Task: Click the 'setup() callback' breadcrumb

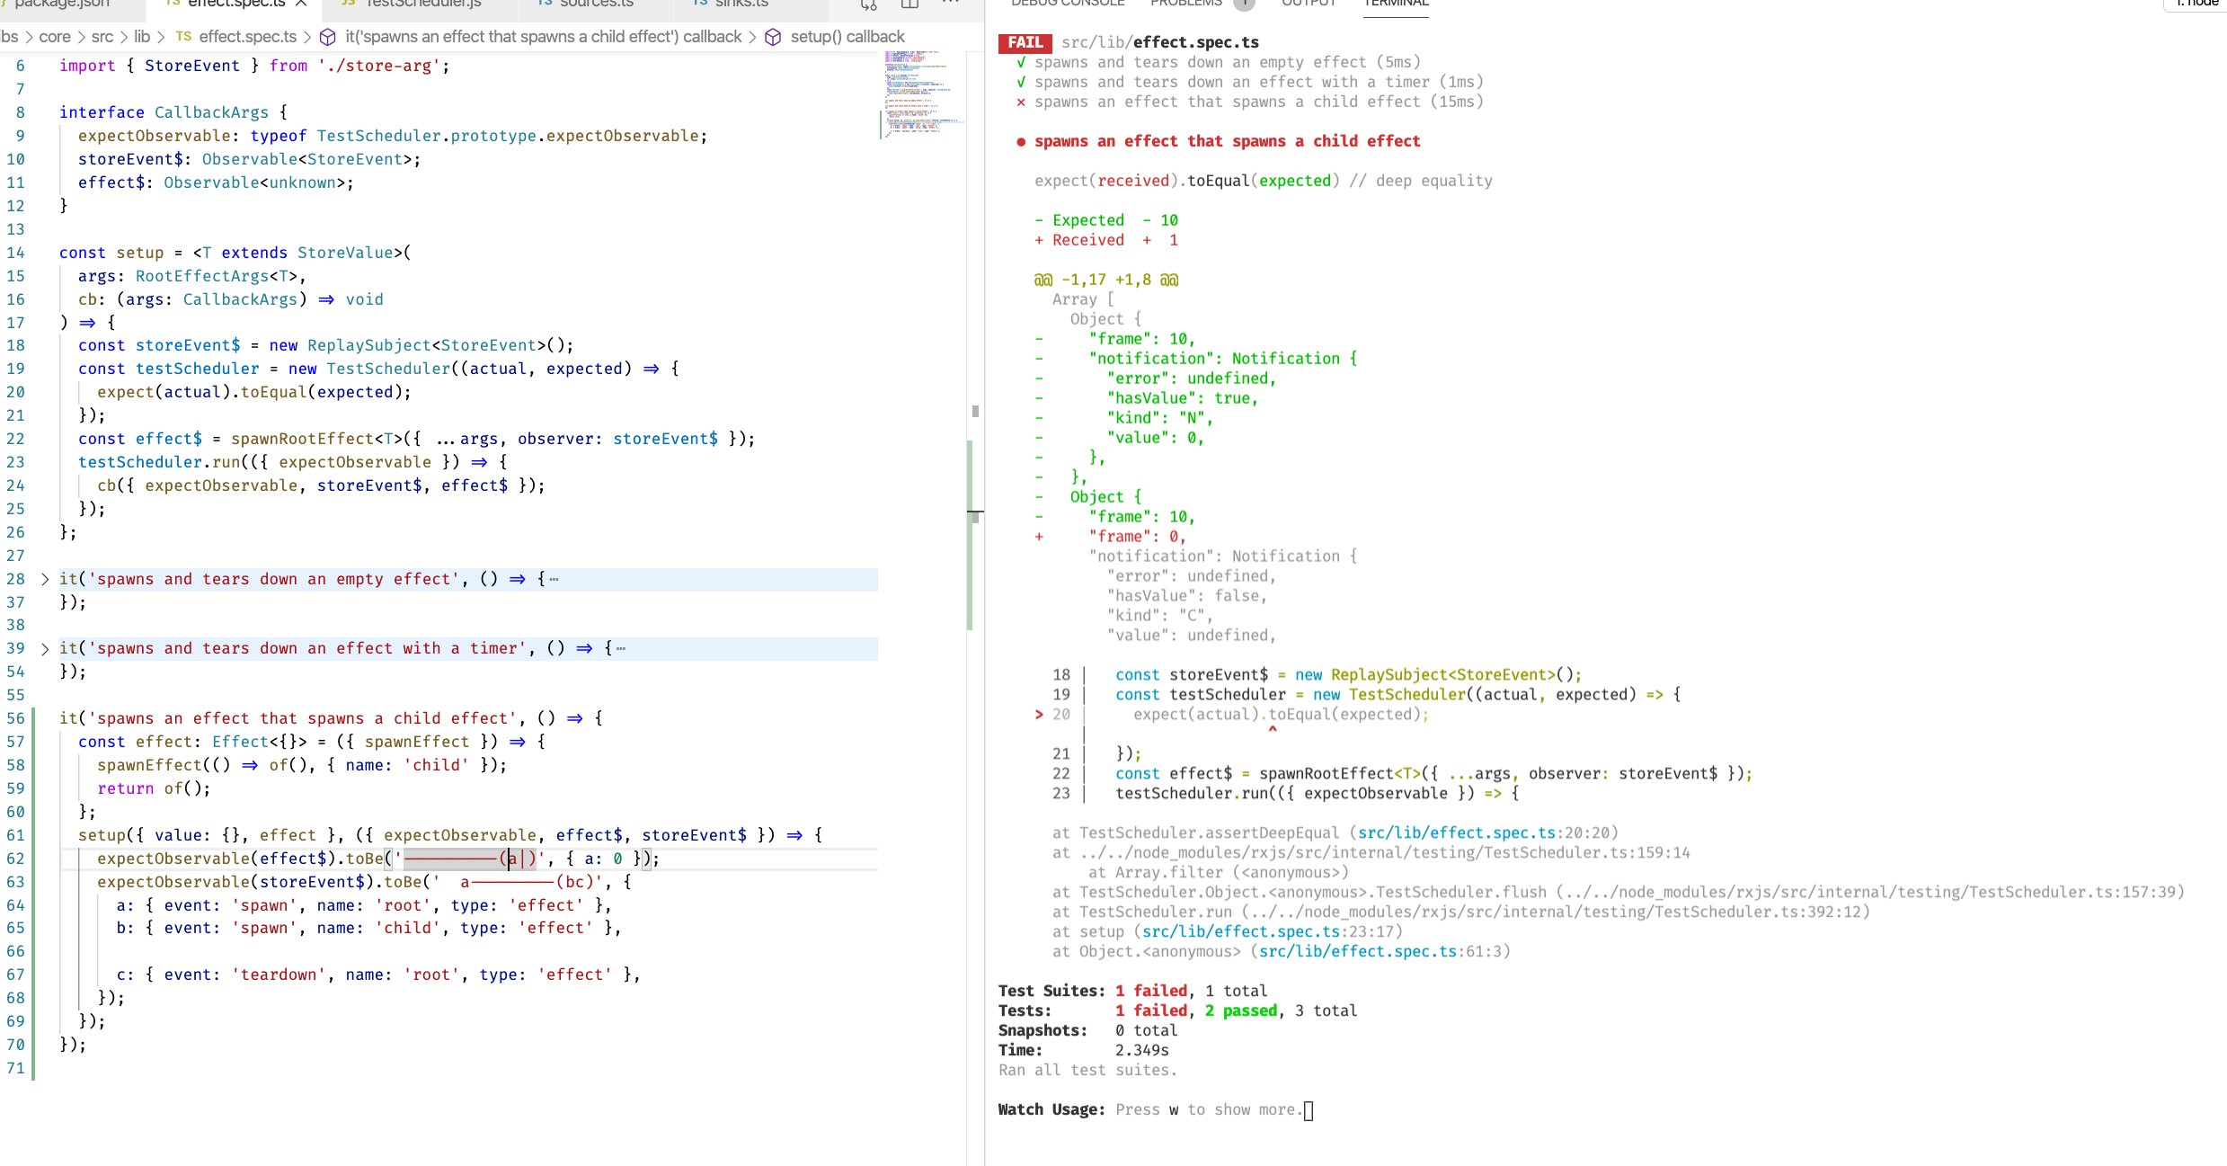Action: 847,37
